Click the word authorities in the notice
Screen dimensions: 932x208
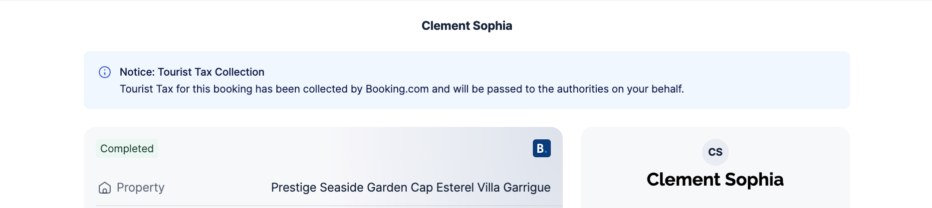pos(582,89)
